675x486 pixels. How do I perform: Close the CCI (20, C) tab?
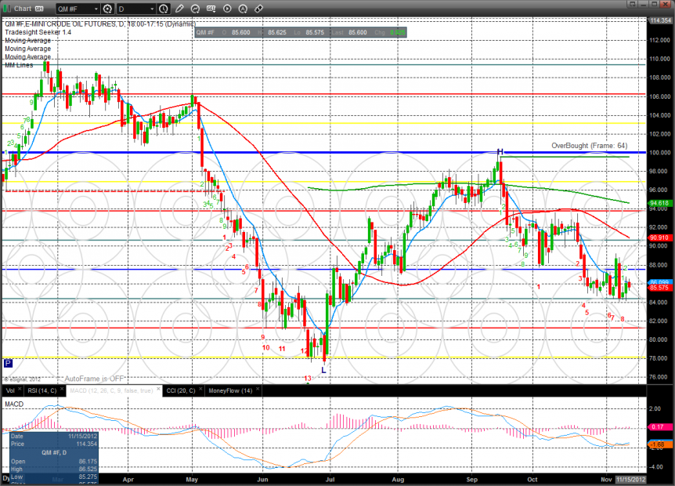[200, 389]
